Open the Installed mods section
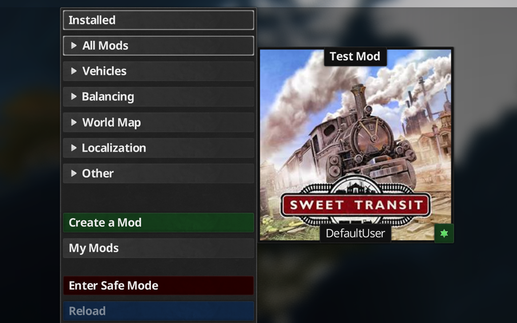Viewport: 517px width, 323px height. tap(158, 20)
